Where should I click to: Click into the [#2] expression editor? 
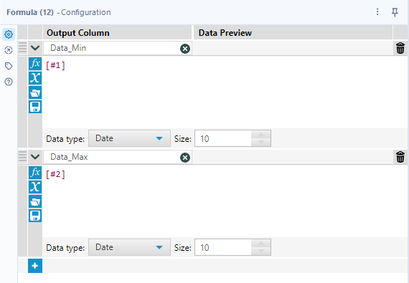coord(225,201)
